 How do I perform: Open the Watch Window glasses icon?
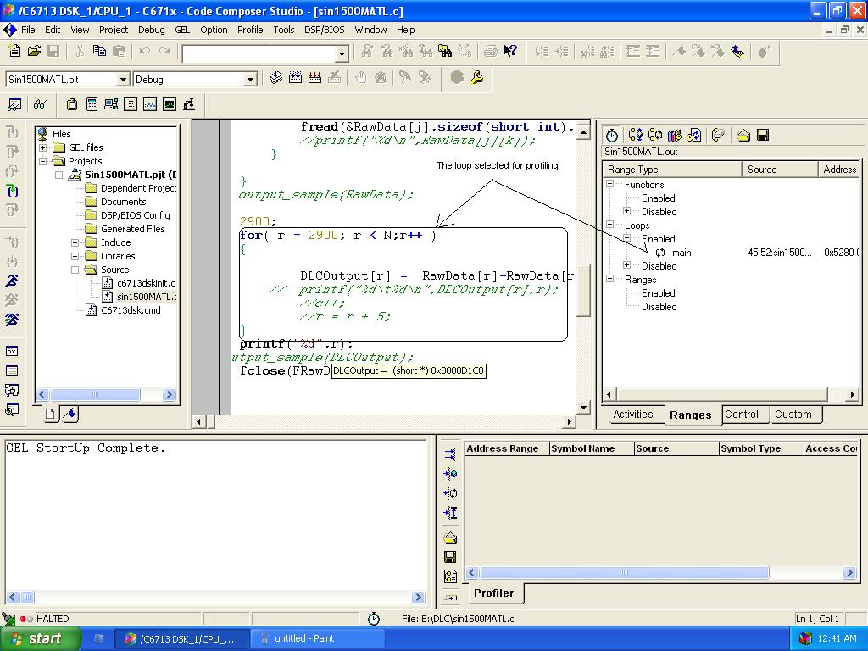[x=41, y=104]
